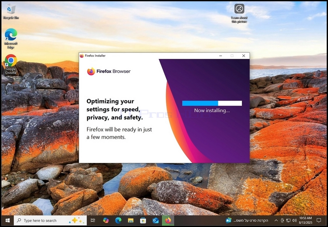Image resolution: width=328 pixels, height=227 pixels.
Task: Open the volume speaker tray icon
Action: (x=294, y=220)
